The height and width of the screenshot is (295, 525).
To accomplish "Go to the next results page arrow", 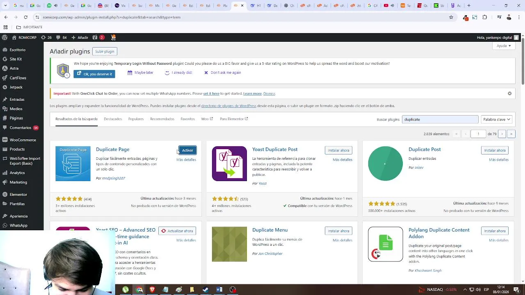I will pos(502,134).
